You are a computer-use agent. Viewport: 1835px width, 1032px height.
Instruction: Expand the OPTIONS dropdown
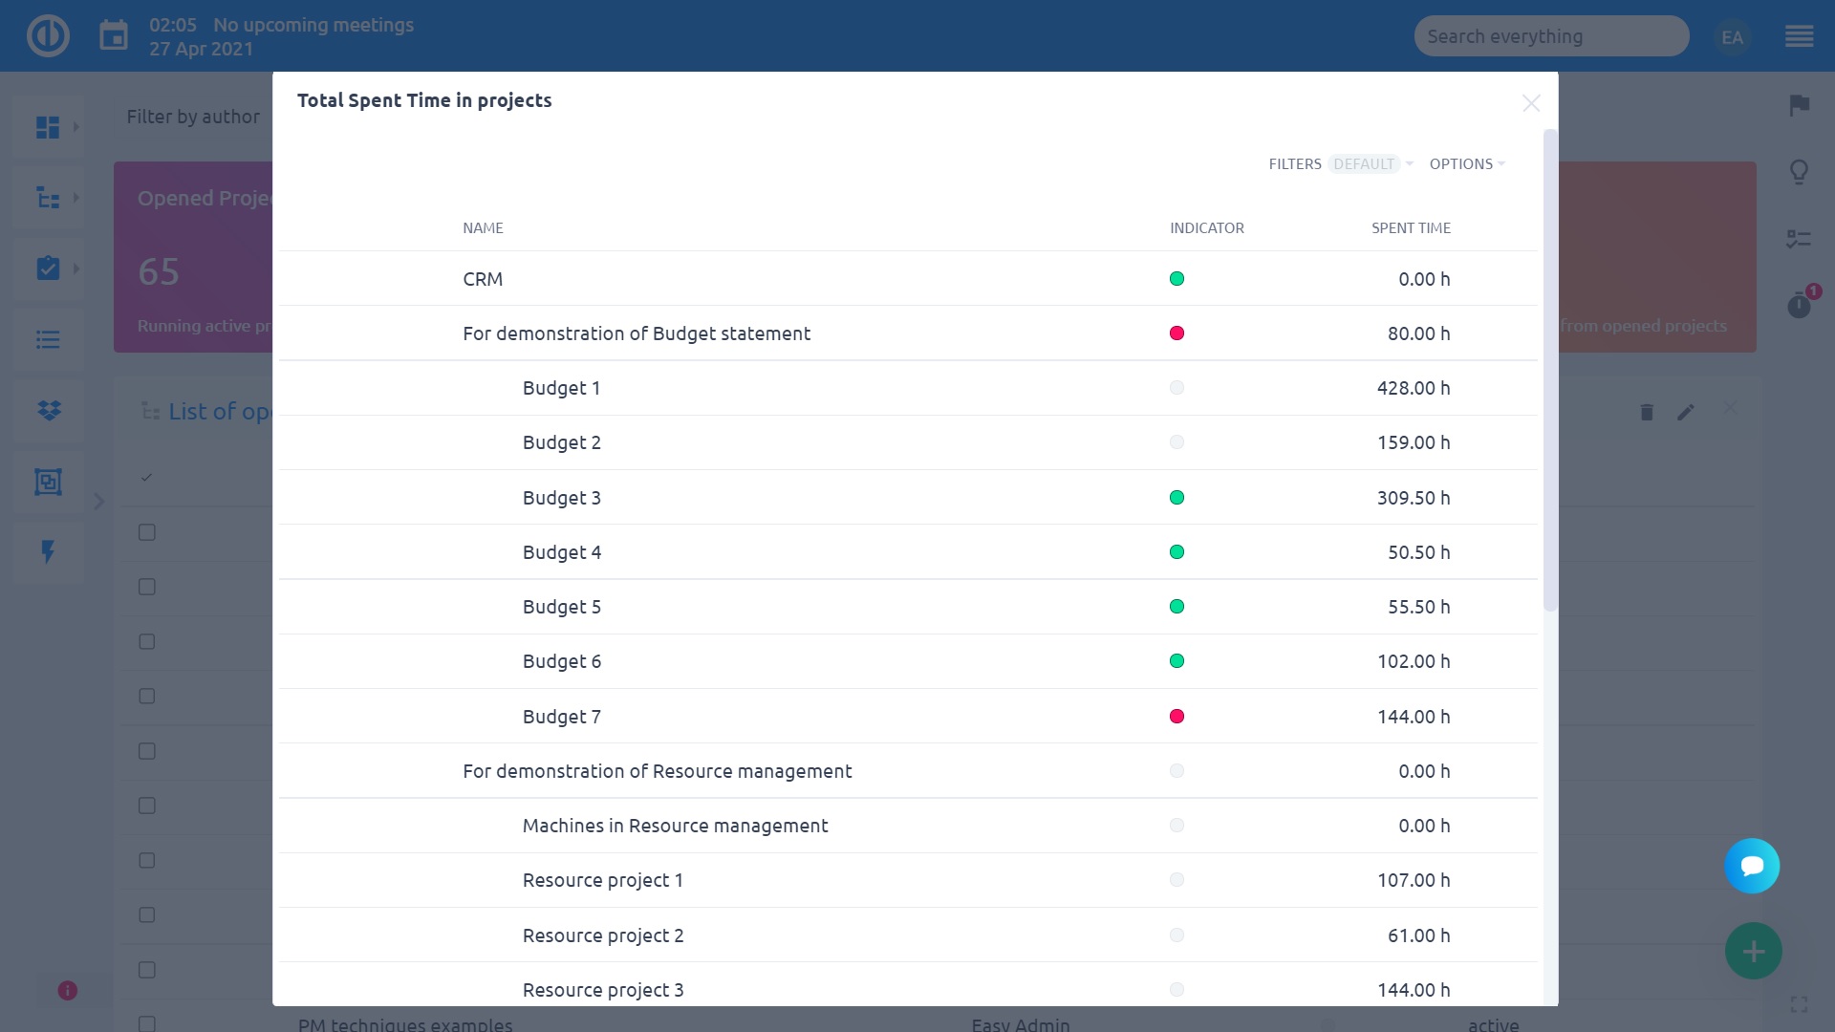1466,164
